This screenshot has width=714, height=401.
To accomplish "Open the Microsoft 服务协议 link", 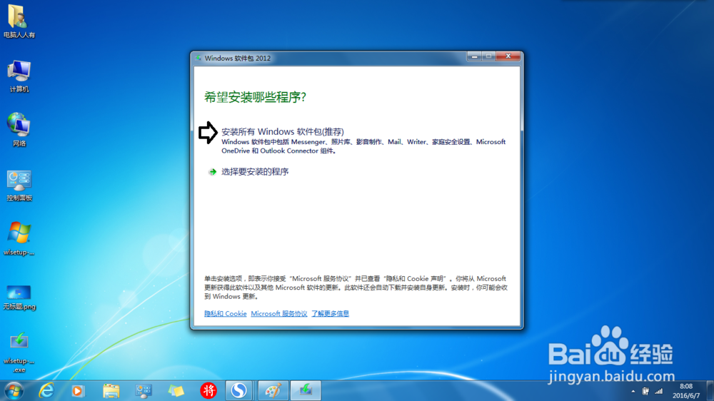I will pyautogui.click(x=279, y=314).
